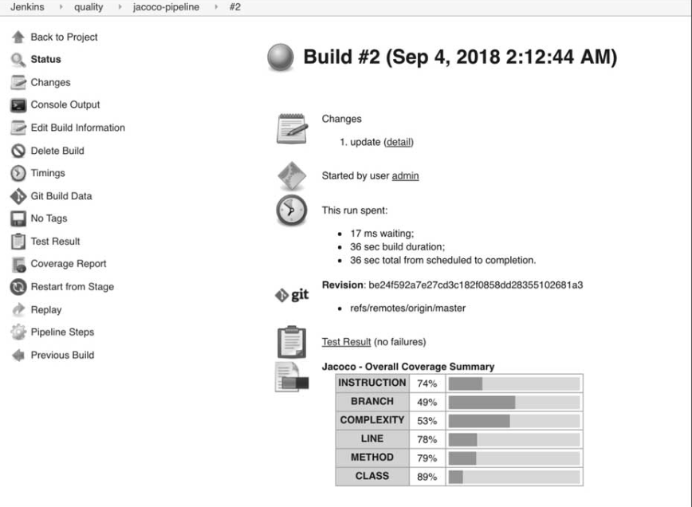Viewport: 692px width, 507px height.
Task: Open Console Output terminal icon
Action: pos(18,105)
